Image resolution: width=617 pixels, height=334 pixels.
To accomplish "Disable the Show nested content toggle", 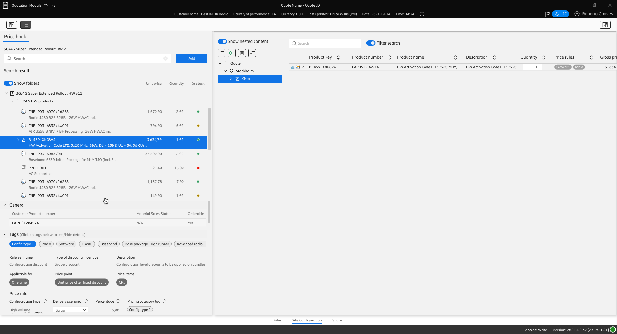I will [x=222, y=41].
